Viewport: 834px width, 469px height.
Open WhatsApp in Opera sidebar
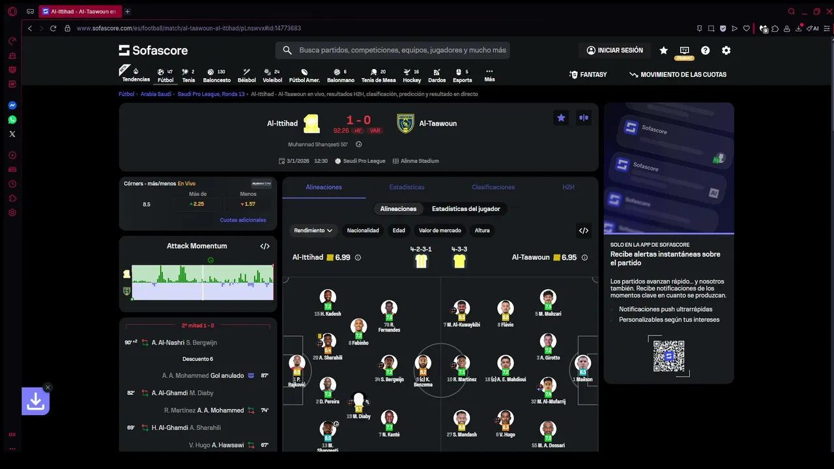tap(12, 120)
